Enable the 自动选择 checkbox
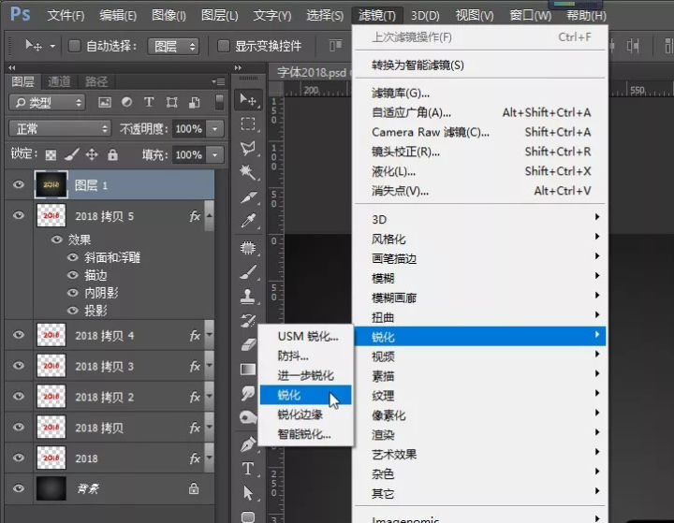Image resolution: width=674 pixels, height=523 pixels. (x=75, y=46)
